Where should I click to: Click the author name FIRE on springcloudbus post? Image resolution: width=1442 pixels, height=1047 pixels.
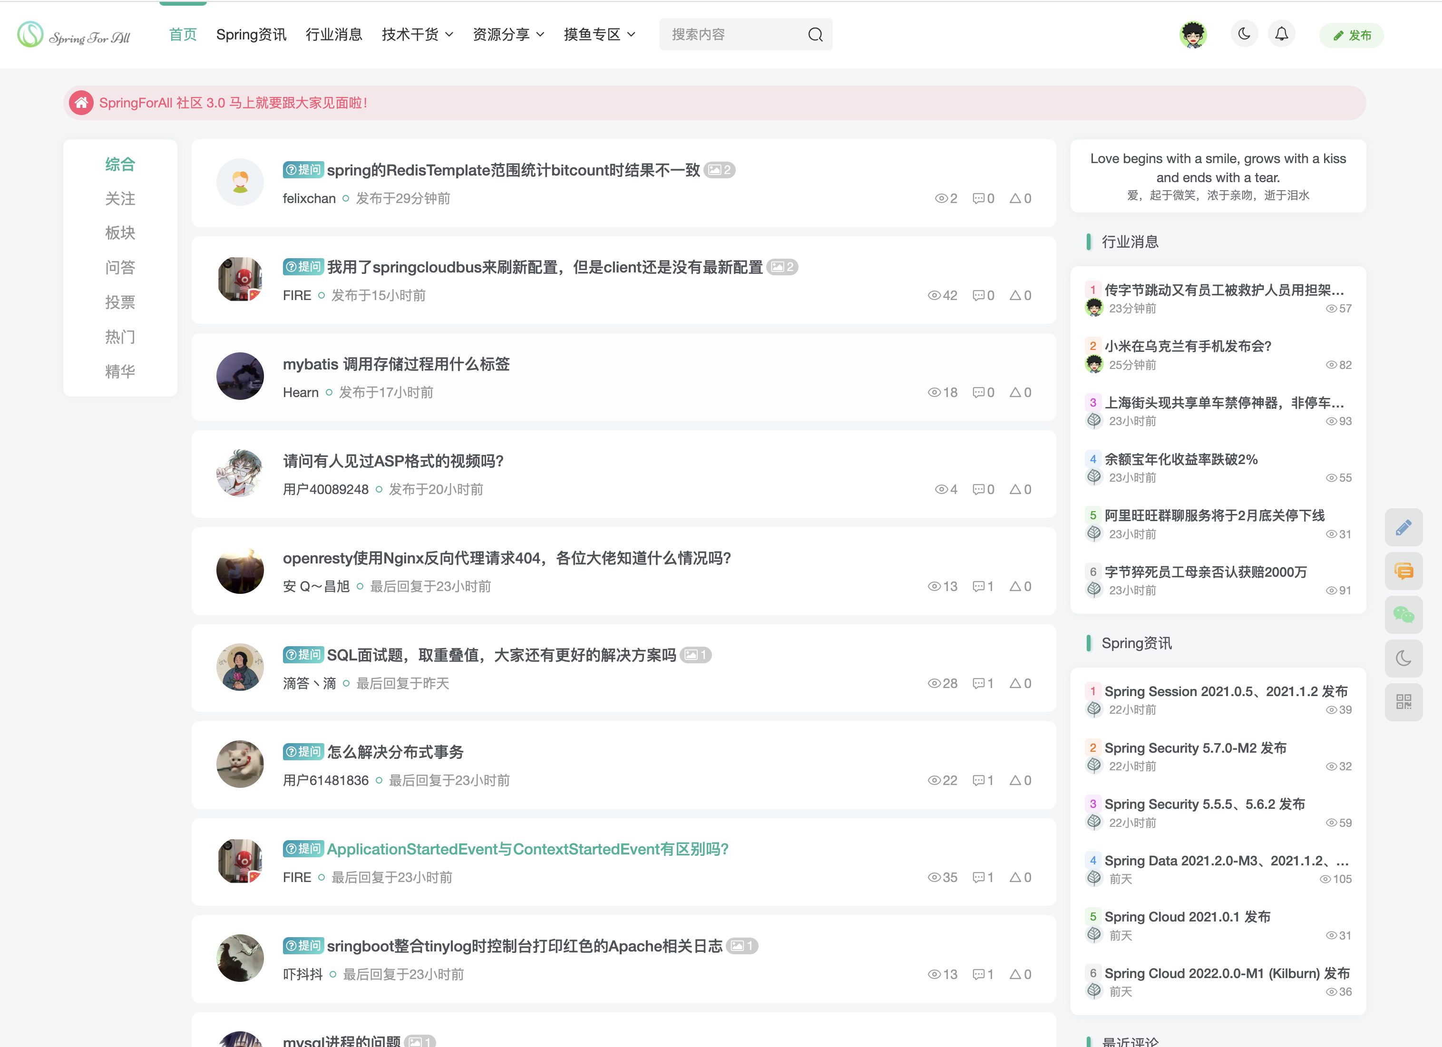[297, 296]
